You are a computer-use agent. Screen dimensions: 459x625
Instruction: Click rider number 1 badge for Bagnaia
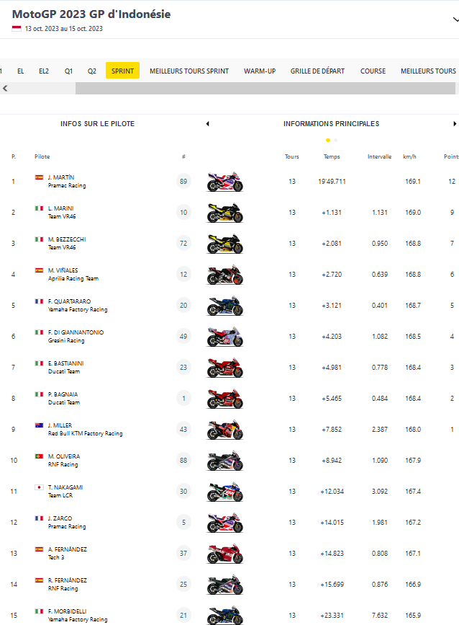[x=183, y=399]
